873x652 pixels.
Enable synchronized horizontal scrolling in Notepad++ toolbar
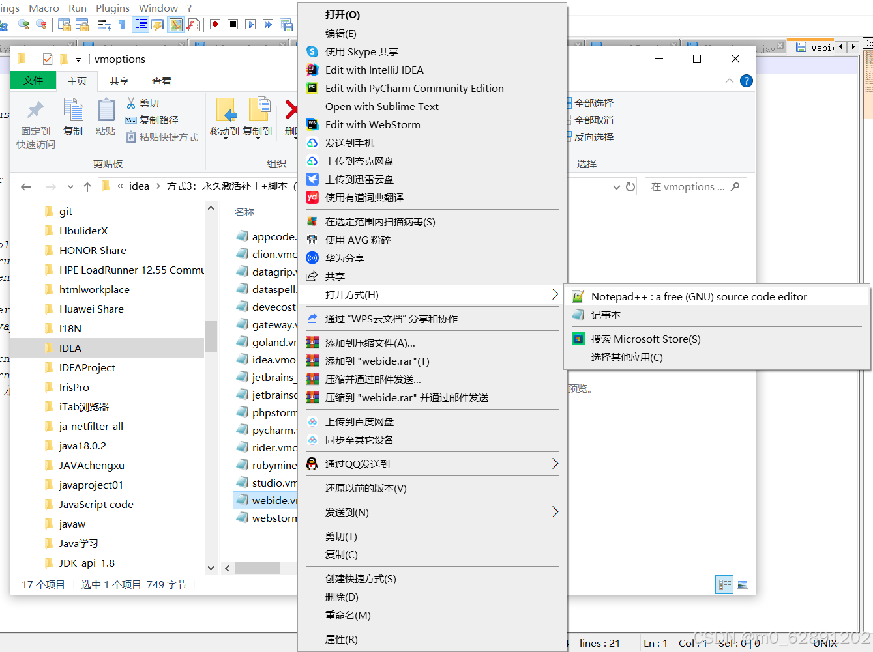coord(81,24)
